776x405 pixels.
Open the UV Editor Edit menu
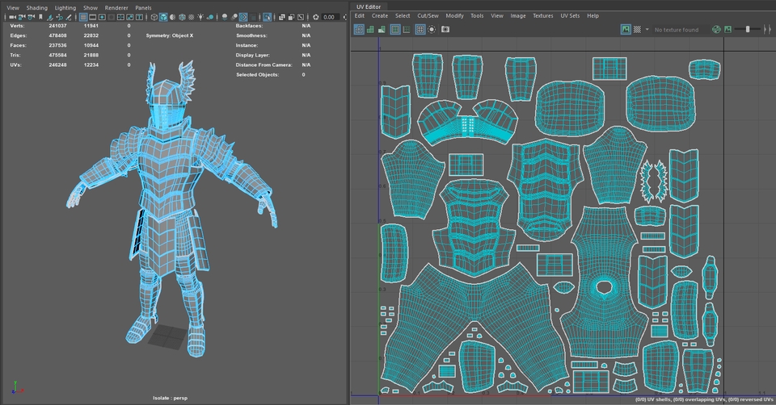point(359,16)
